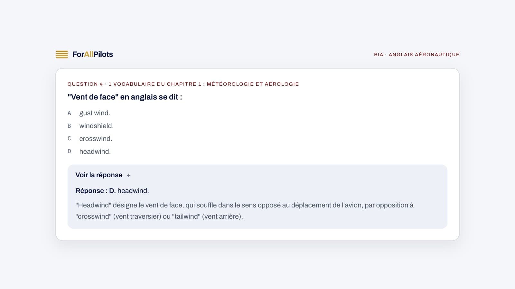The image size is (515, 289).
Task: Click the word Pilots in the logo
Action: pos(103,54)
